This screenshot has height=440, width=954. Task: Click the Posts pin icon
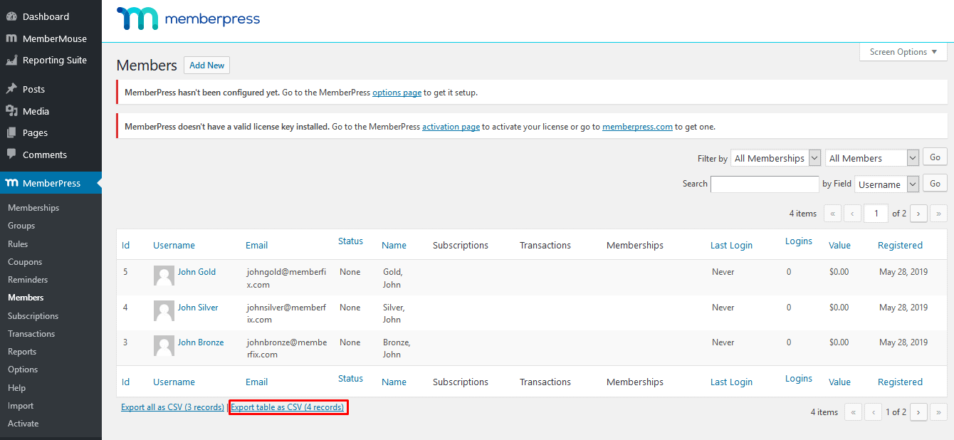pos(11,89)
